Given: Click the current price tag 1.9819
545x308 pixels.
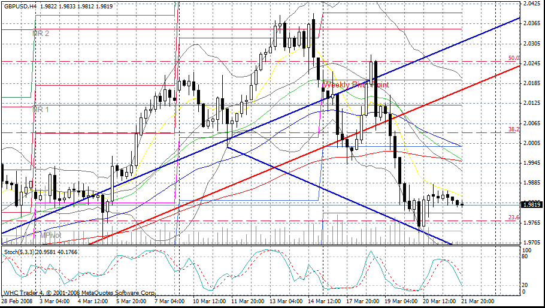Looking at the screenshot, I should [532, 204].
